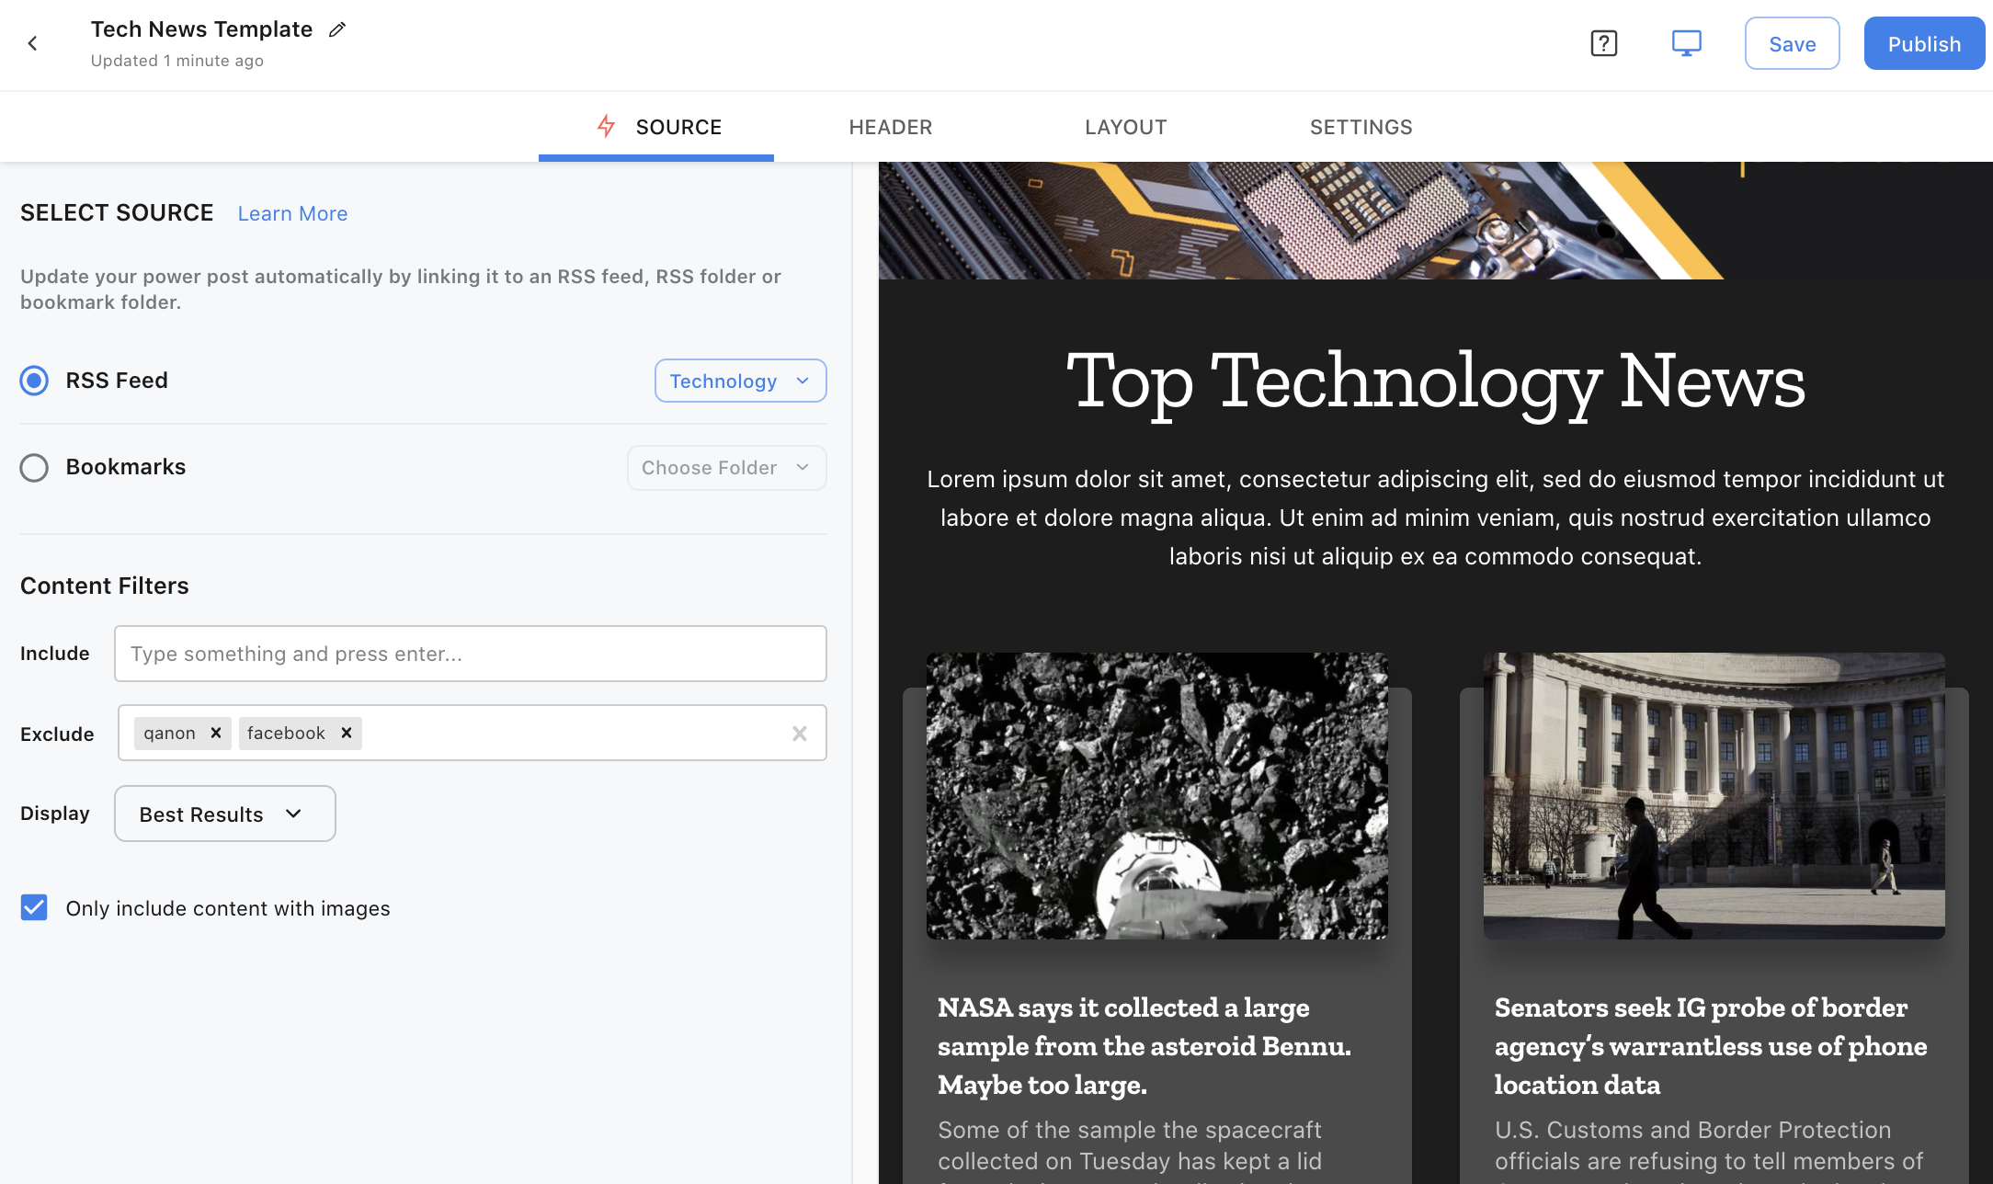The image size is (1993, 1184).
Task: Open the Choose Folder dropdown
Action: tap(725, 467)
